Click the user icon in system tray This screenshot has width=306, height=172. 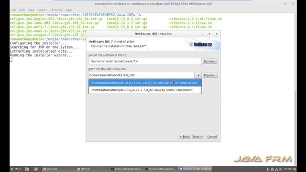pos(268,169)
